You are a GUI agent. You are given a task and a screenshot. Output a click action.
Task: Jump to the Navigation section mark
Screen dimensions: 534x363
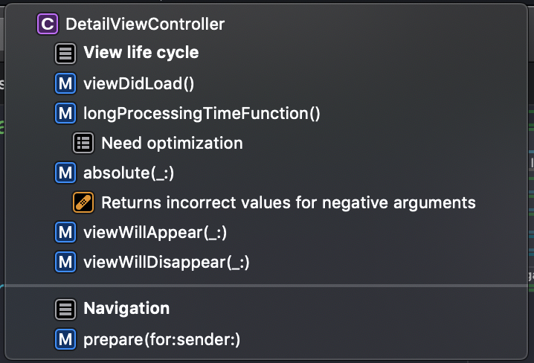click(126, 309)
